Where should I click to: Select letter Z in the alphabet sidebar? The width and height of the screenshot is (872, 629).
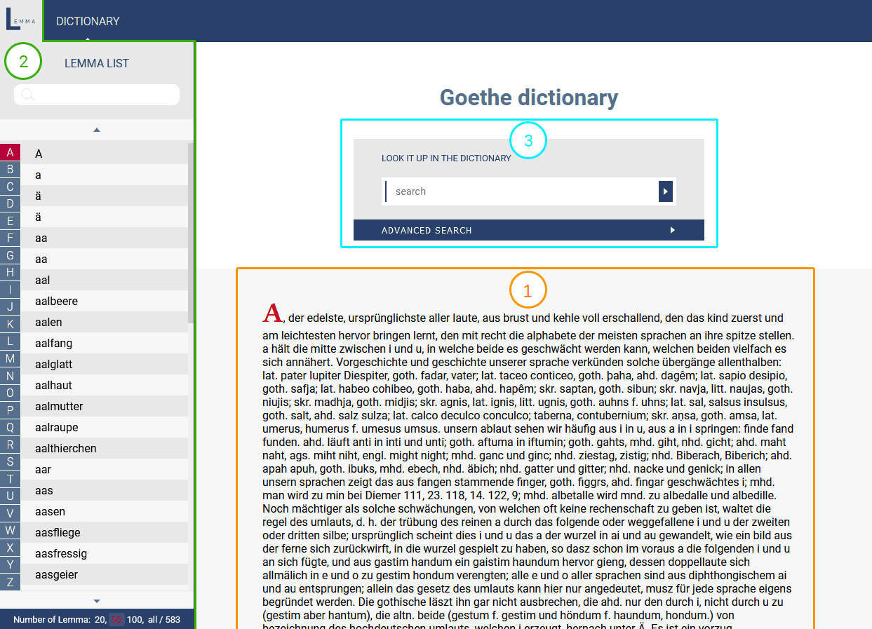click(10, 581)
